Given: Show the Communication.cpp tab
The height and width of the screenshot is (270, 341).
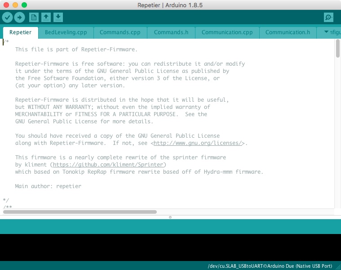Looking at the screenshot, I should (x=227, y=32).
